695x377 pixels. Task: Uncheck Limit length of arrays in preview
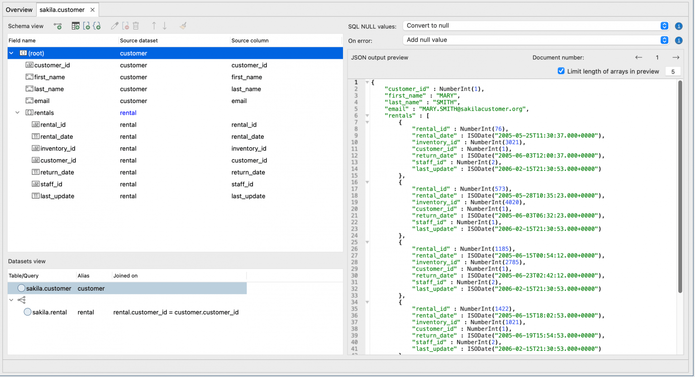tap(561, 71)
